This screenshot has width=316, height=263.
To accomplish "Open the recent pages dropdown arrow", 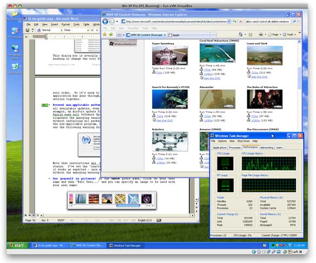I will pos(117,22).
